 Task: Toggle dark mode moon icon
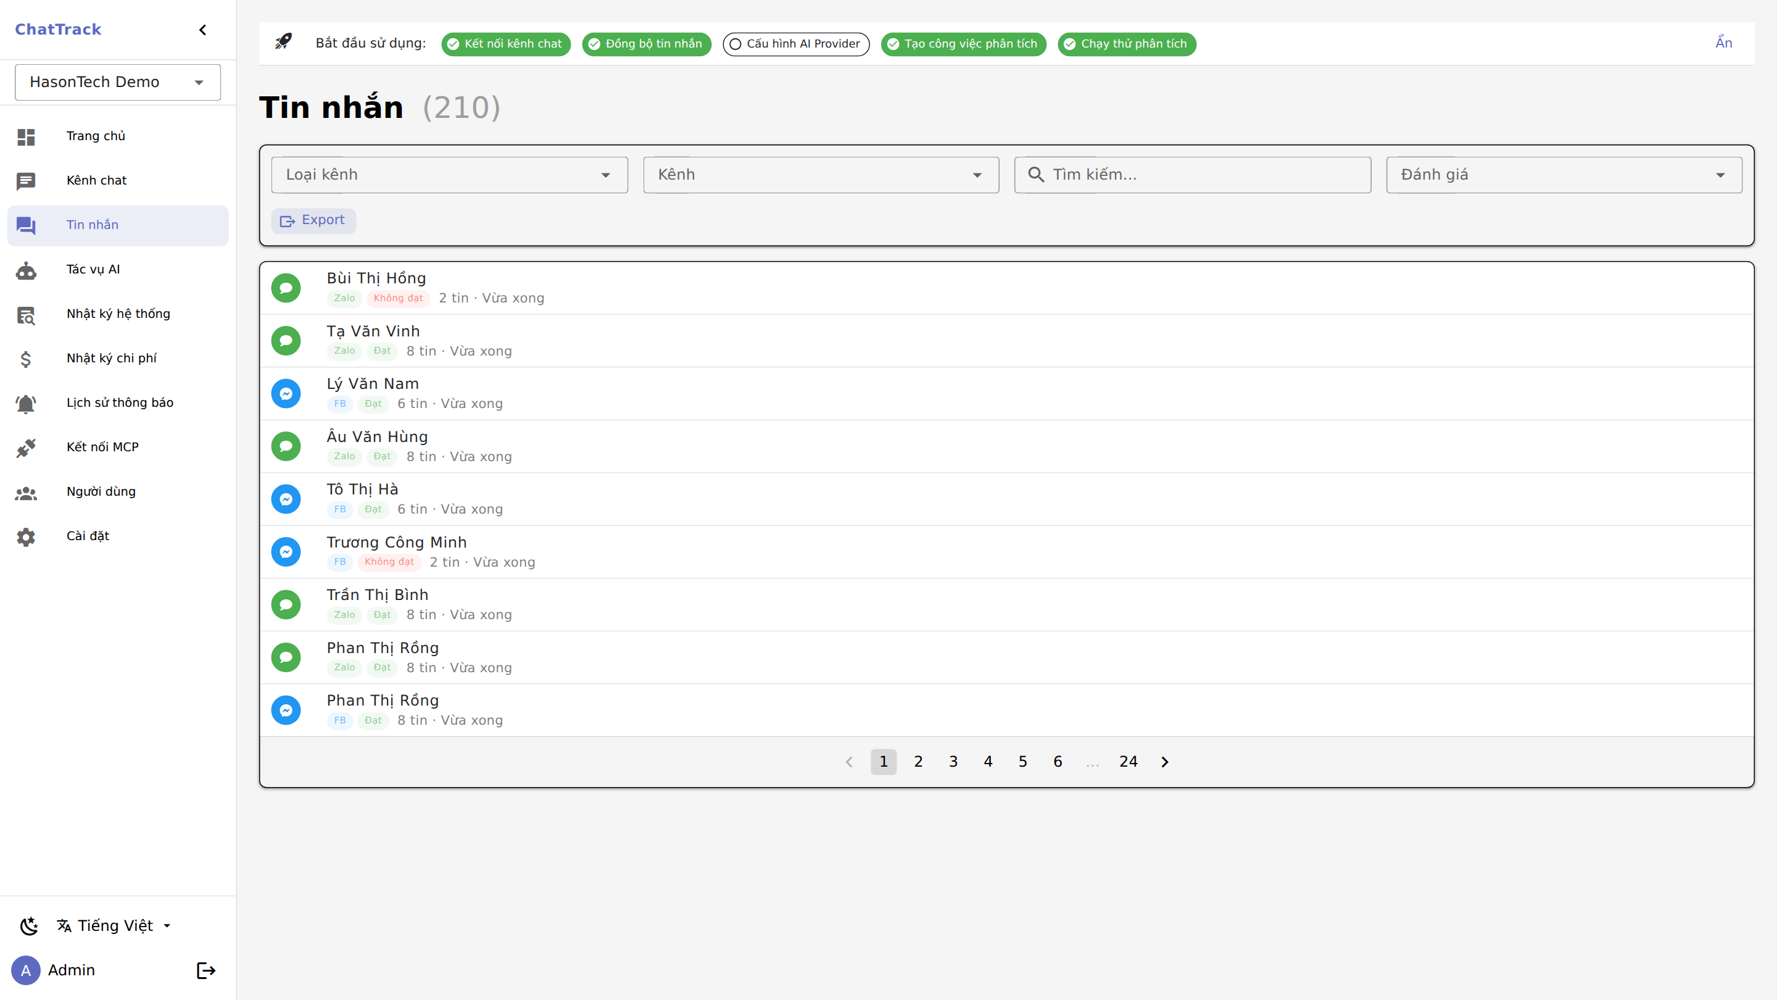29,926
